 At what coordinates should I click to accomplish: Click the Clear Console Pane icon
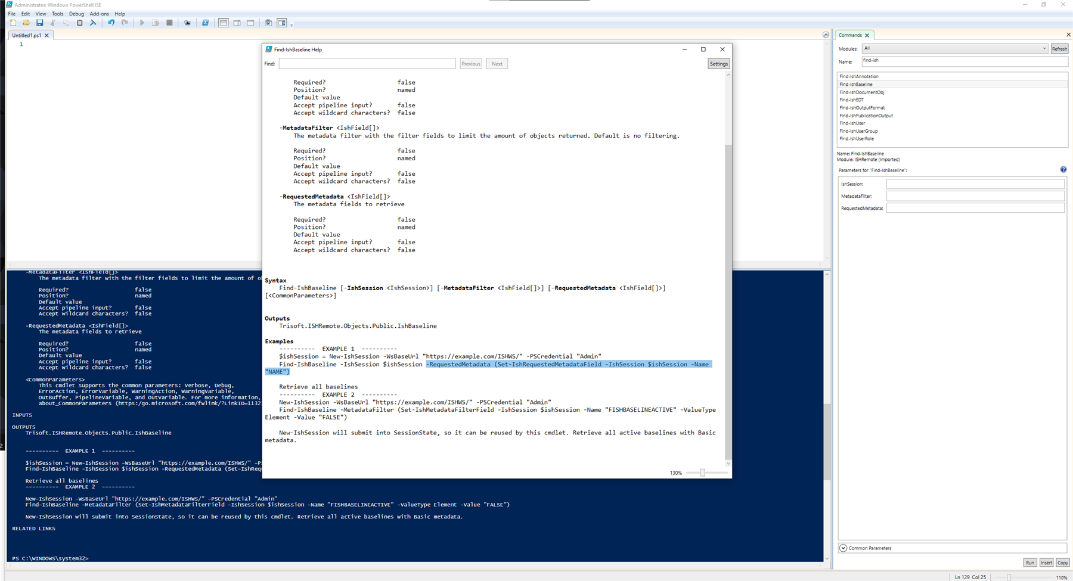93,23
